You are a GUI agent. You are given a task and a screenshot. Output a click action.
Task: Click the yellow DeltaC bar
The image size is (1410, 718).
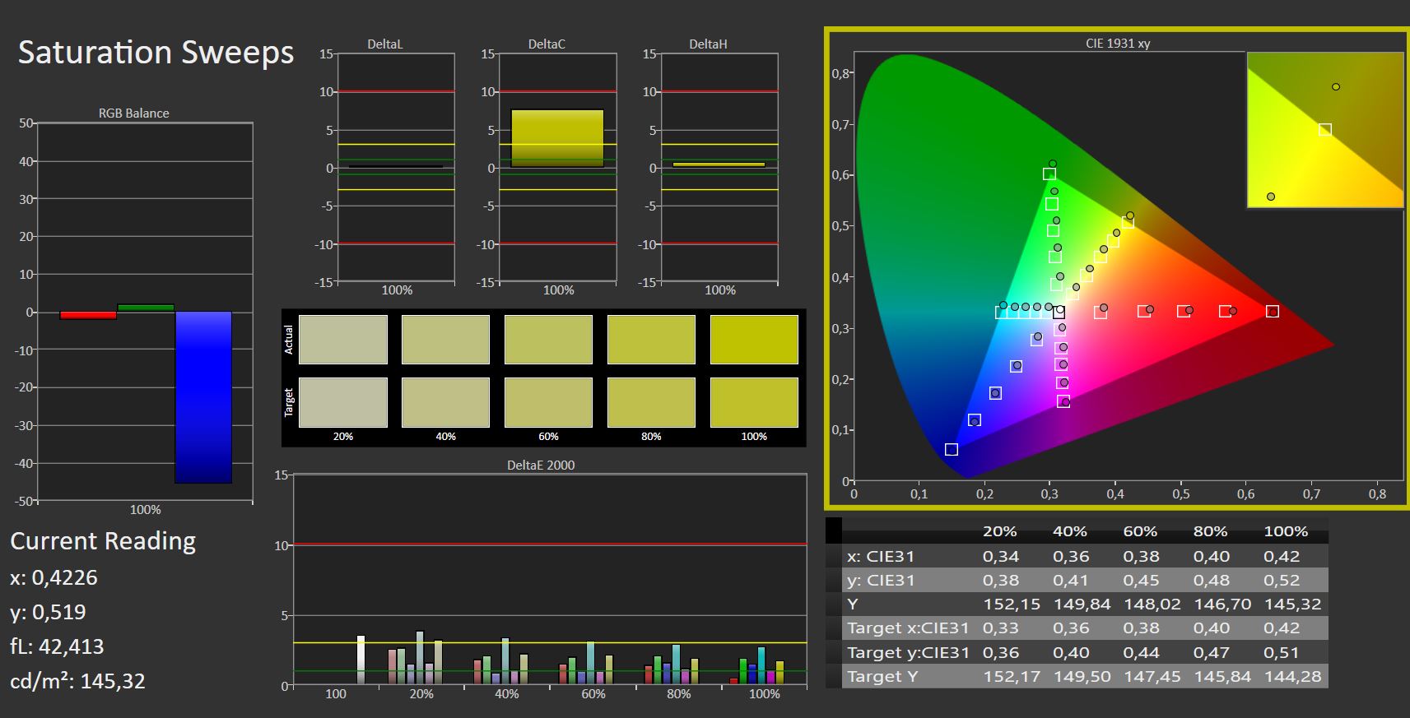557,138
